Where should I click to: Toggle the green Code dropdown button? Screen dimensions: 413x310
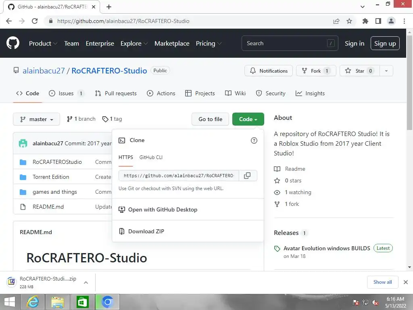tap(248, 119)
